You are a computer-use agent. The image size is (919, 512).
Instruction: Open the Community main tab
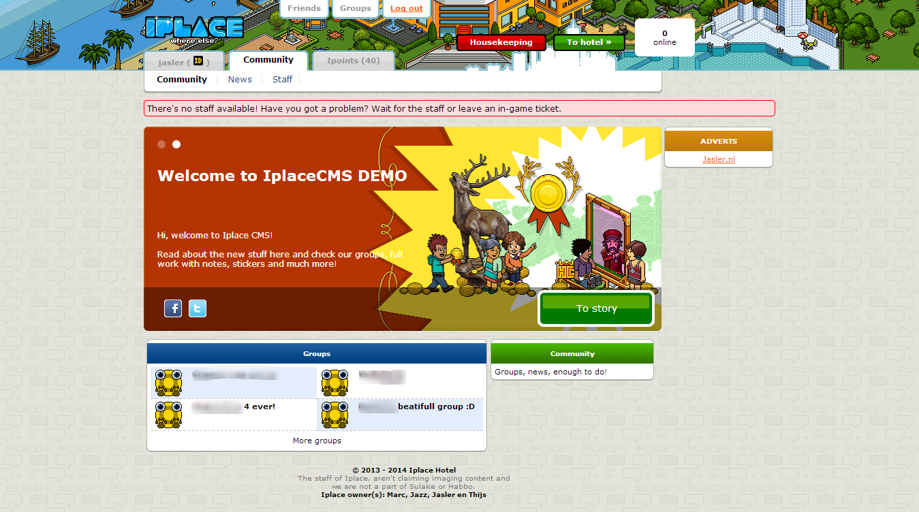pos(268,60)
